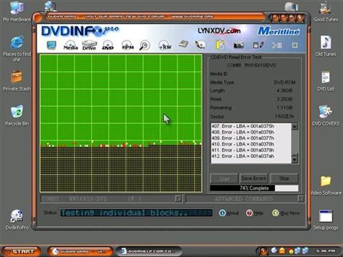This screenshot has width=343, height=257.
Task: Click the computer monitor toolbar icon
Action: click(51, 45)
